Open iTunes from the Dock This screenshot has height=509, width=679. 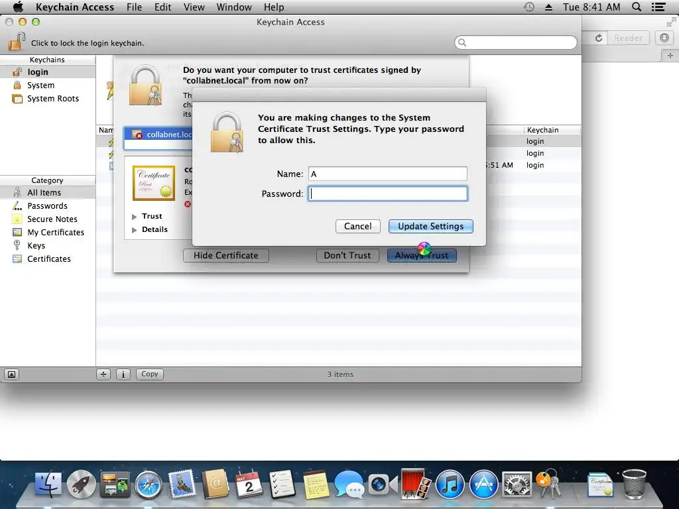450,484
